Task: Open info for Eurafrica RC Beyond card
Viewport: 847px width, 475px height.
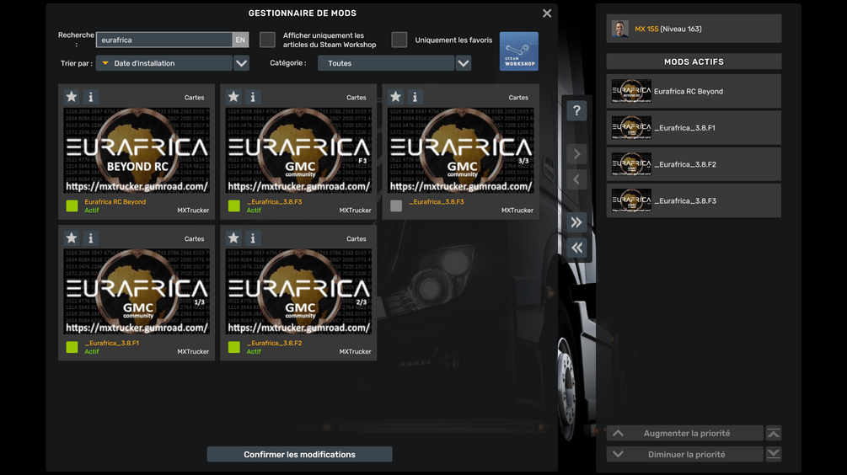Action: tap(91, 97)
